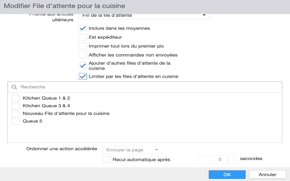Viewport: 290px width, 181px height.
Task: Select Kitchen Queue 3 & 4 checkbox
Action: point(15,106)
